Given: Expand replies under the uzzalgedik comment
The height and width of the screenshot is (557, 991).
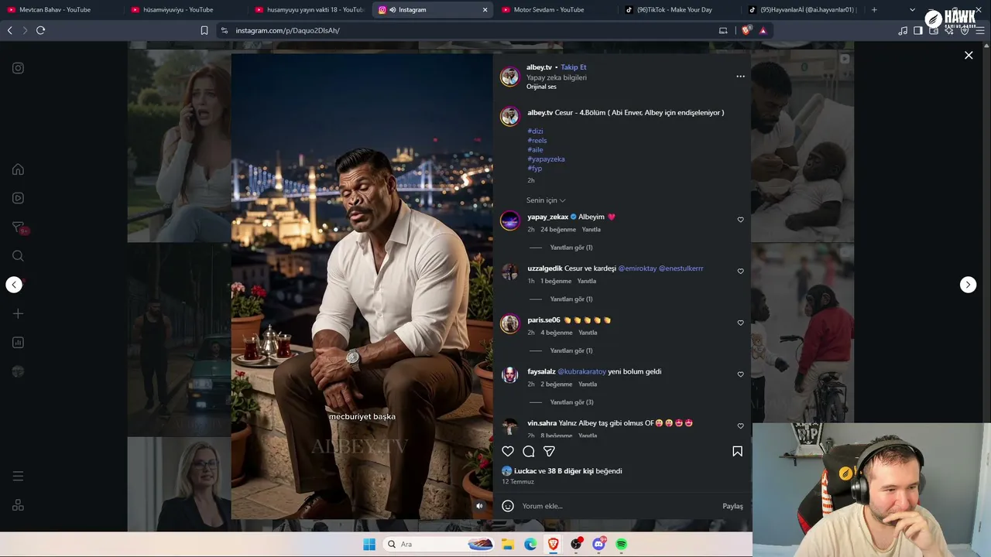Looking at the screenshot, I should coord(571,299).
